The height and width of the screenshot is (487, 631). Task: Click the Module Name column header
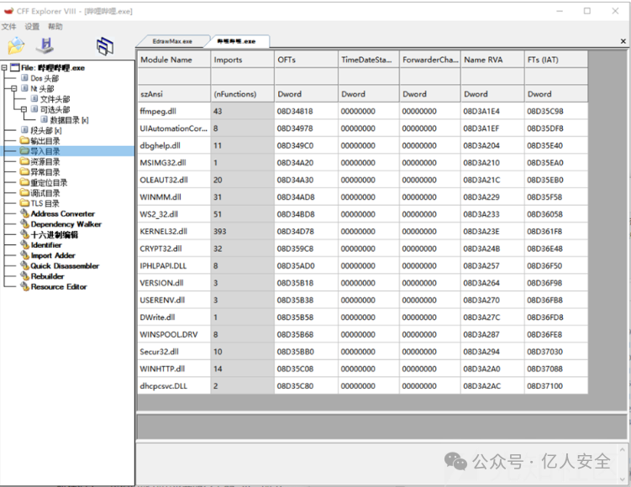pyautogui.click(x=166, y=60)
